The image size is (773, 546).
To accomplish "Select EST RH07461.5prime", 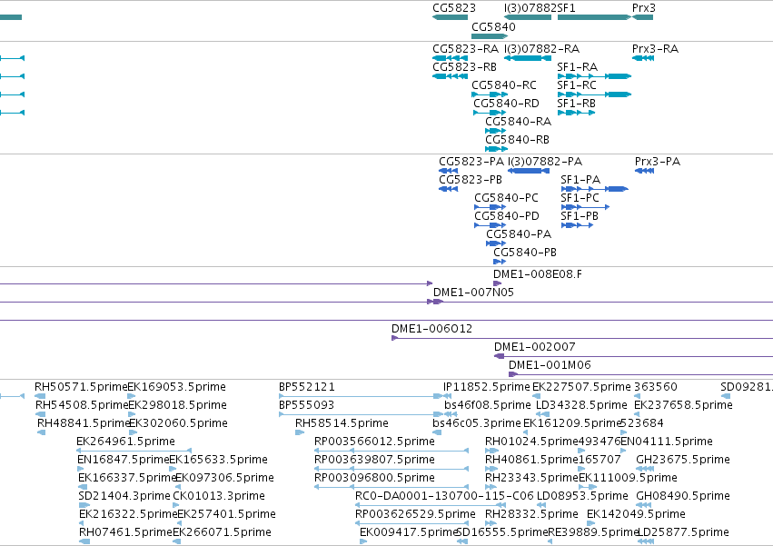I will [84, 542].
